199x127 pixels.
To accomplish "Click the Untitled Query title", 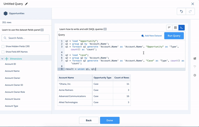I will pos(13,4).
